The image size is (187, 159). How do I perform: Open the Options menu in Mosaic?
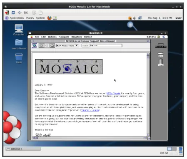point(52,37)
